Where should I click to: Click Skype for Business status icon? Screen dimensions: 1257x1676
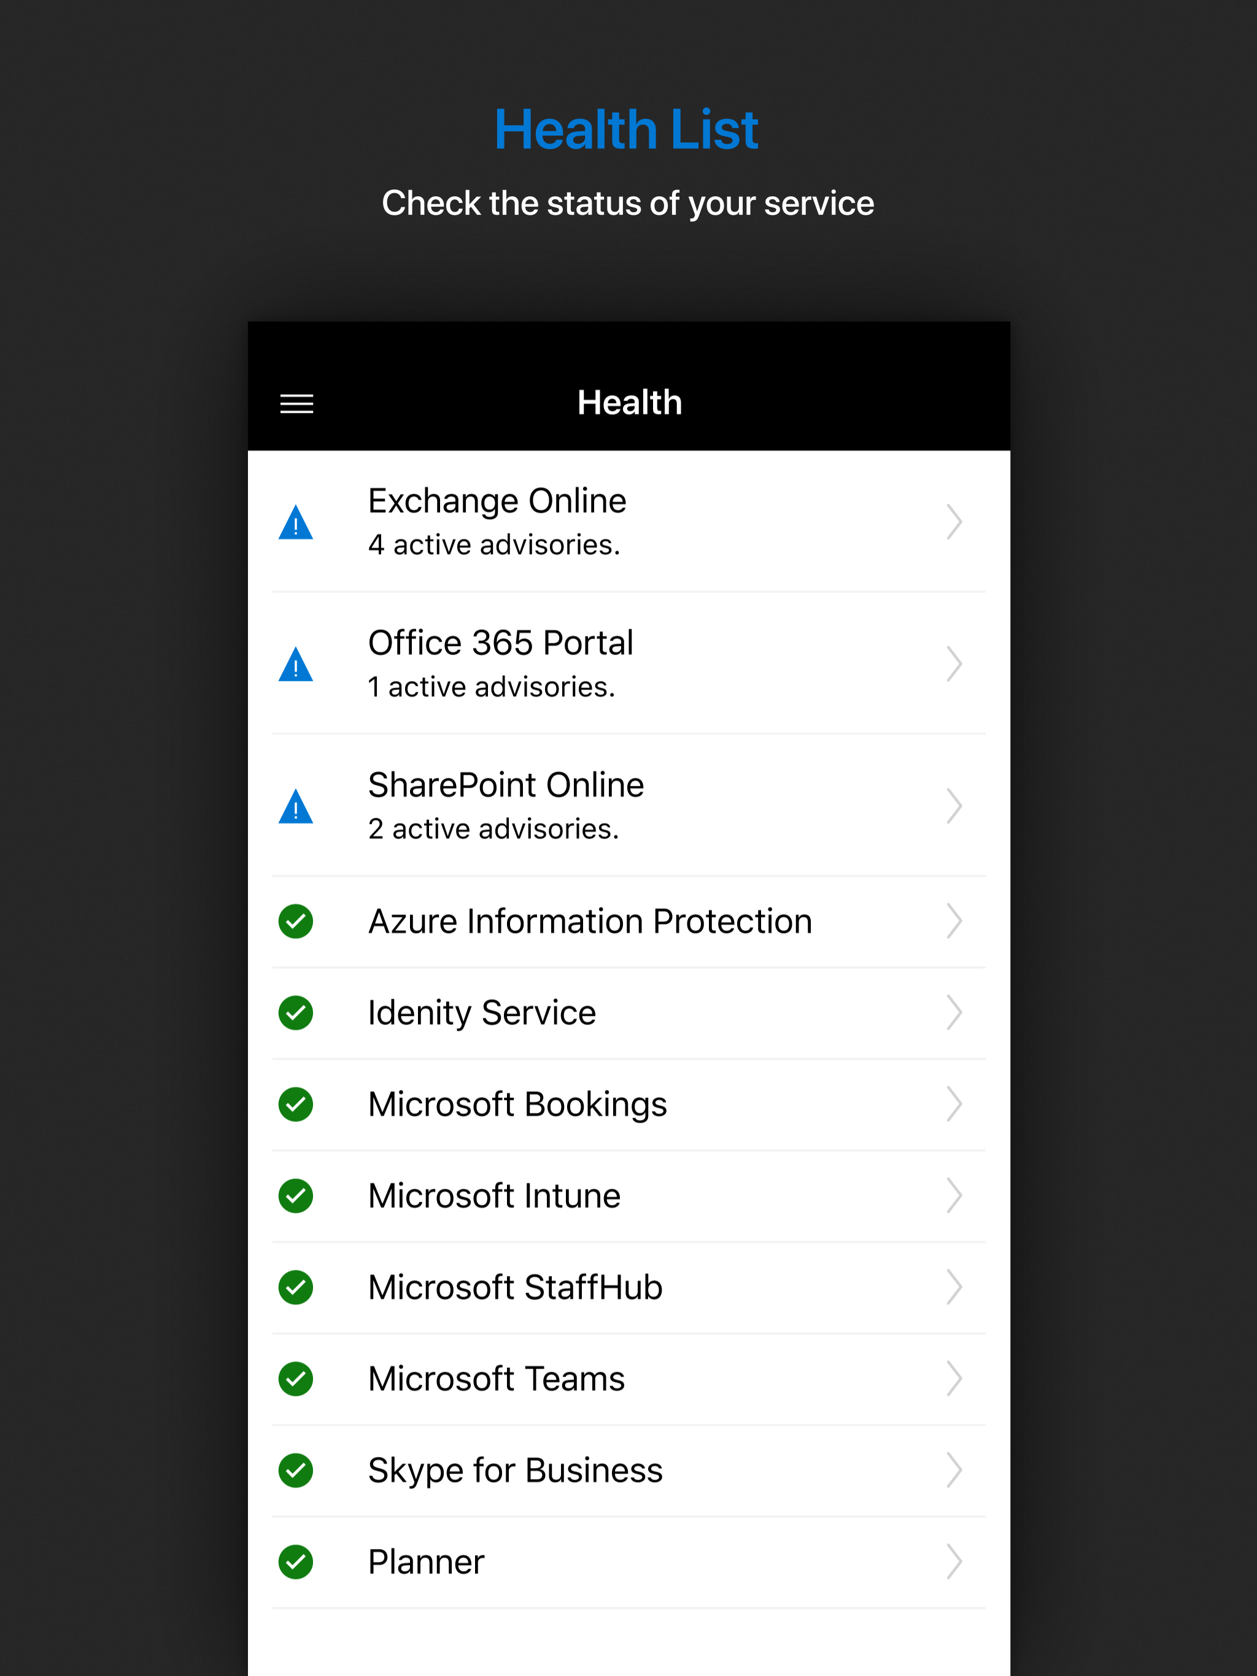tap(296, 1470)
